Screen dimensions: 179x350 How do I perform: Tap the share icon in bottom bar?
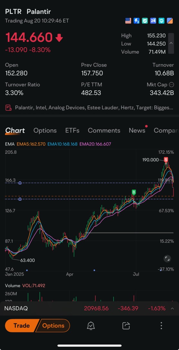(126, 326)
